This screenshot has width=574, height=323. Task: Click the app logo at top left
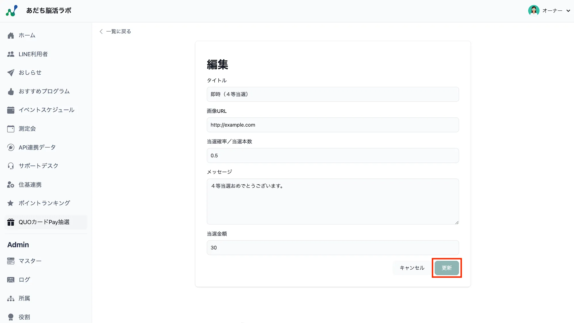point(12,11)
